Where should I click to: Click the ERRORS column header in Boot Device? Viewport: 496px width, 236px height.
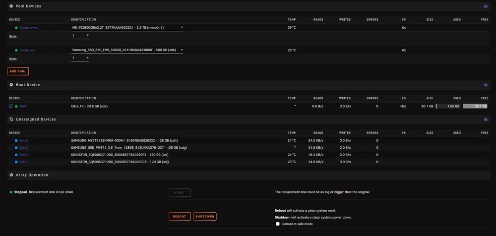point(372,98)
